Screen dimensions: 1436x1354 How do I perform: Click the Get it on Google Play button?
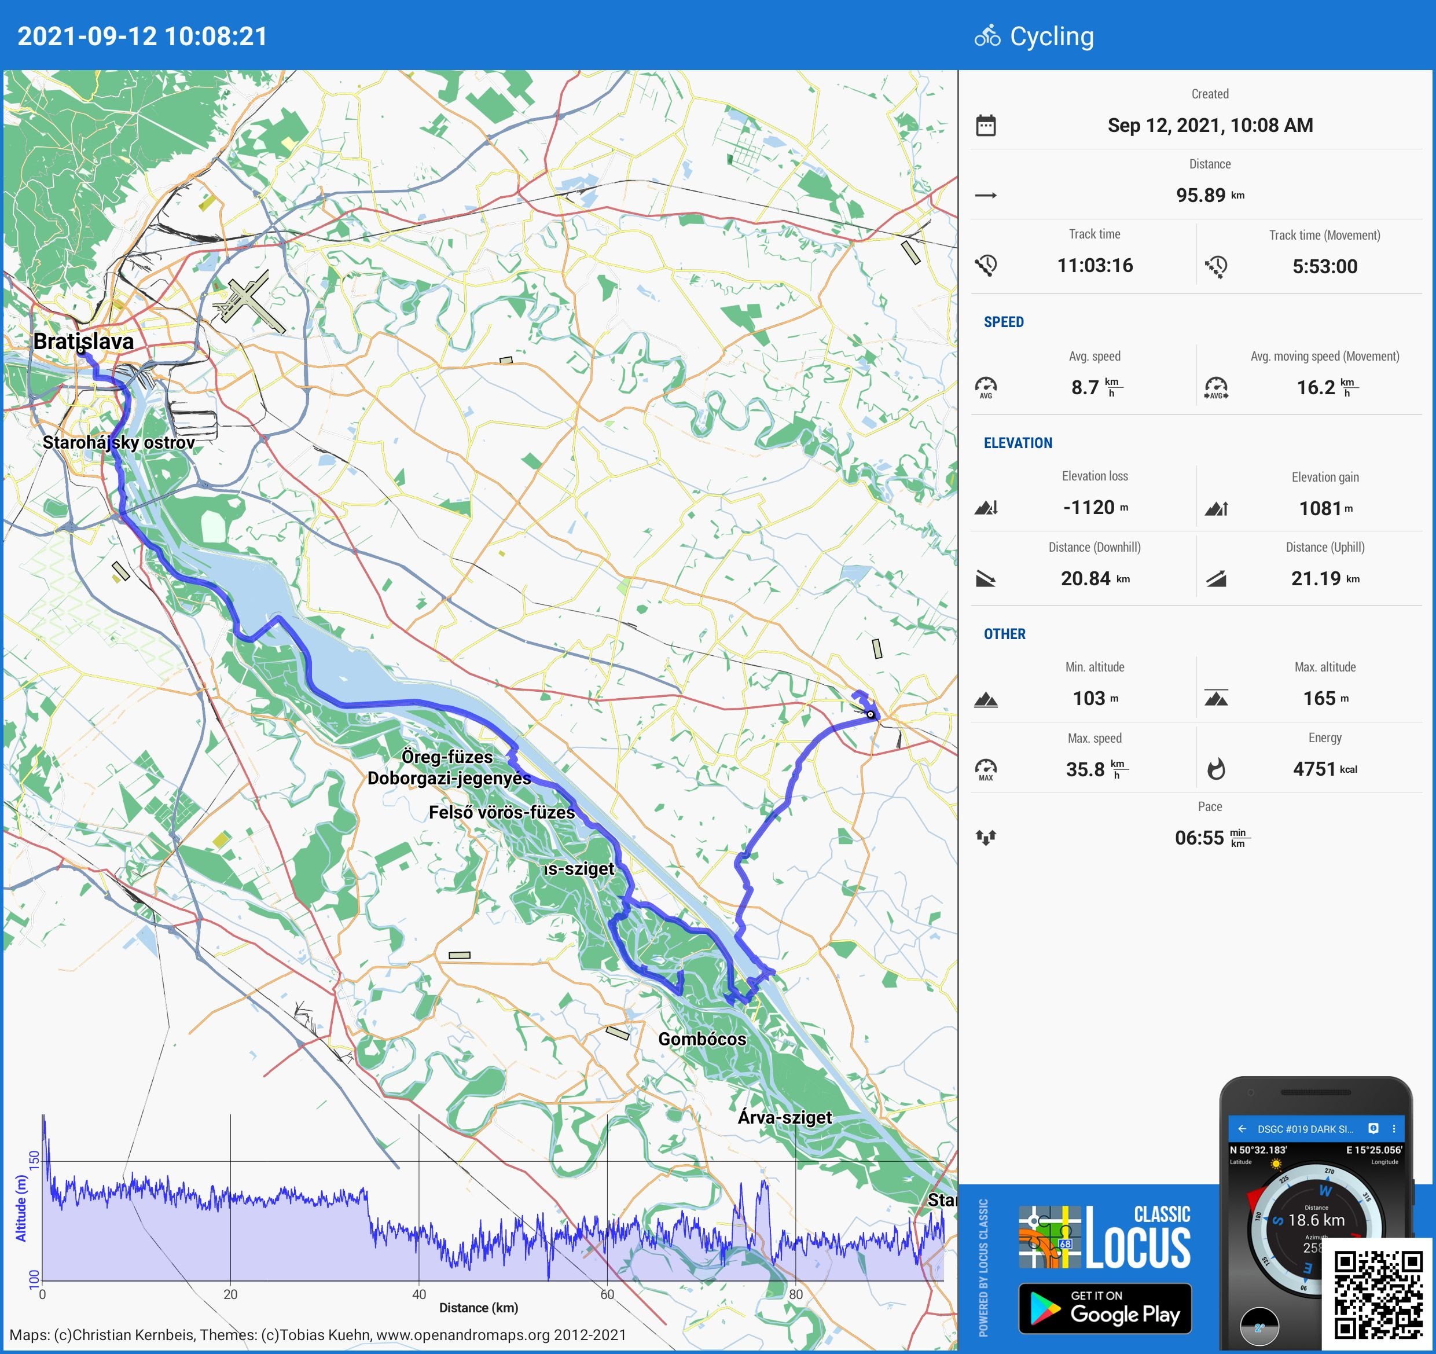(1104, 1308)
